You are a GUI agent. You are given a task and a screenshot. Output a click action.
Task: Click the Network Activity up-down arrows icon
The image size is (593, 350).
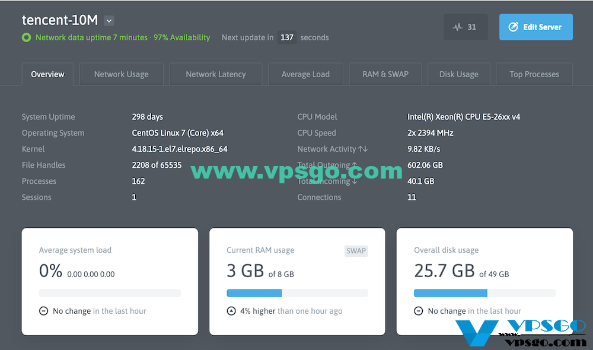click(363, 149)
